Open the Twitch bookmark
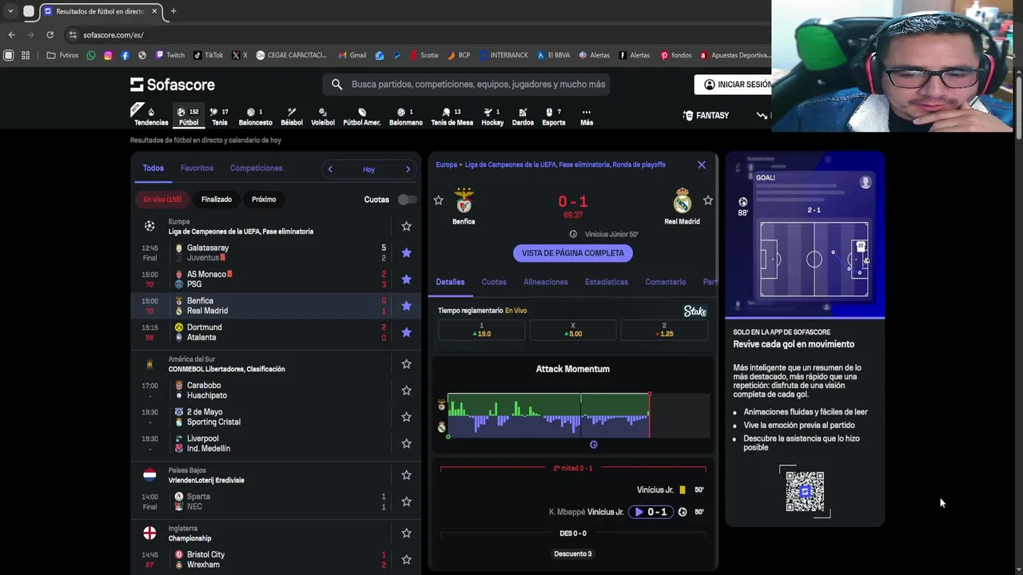The width and height of the screenshot is (1023, 575). [x=170, y=55]
